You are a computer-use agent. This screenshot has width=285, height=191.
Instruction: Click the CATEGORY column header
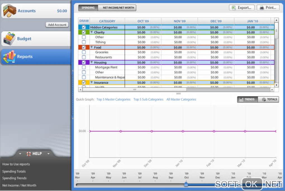click(x=107, y=21)
